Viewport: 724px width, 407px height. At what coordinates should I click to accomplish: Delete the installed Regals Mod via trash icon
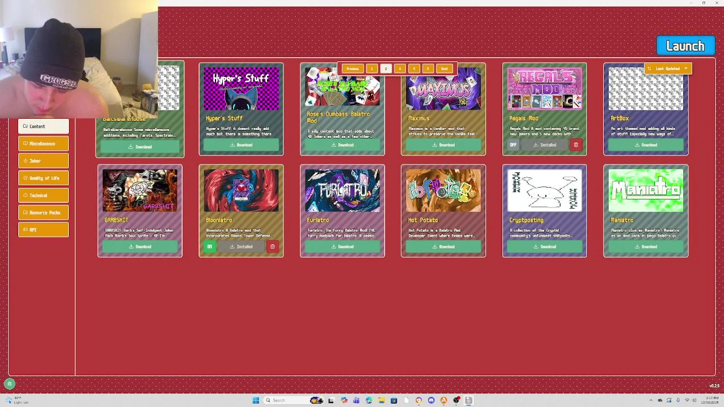[x=576, y=145]
